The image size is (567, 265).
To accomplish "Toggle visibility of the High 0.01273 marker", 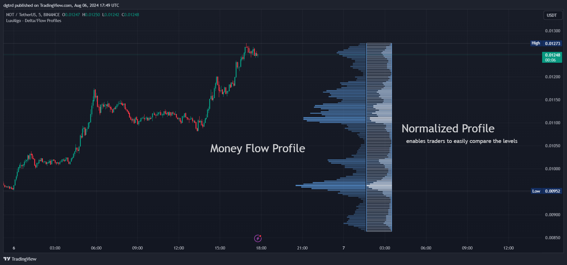I will tap(536, 43).
